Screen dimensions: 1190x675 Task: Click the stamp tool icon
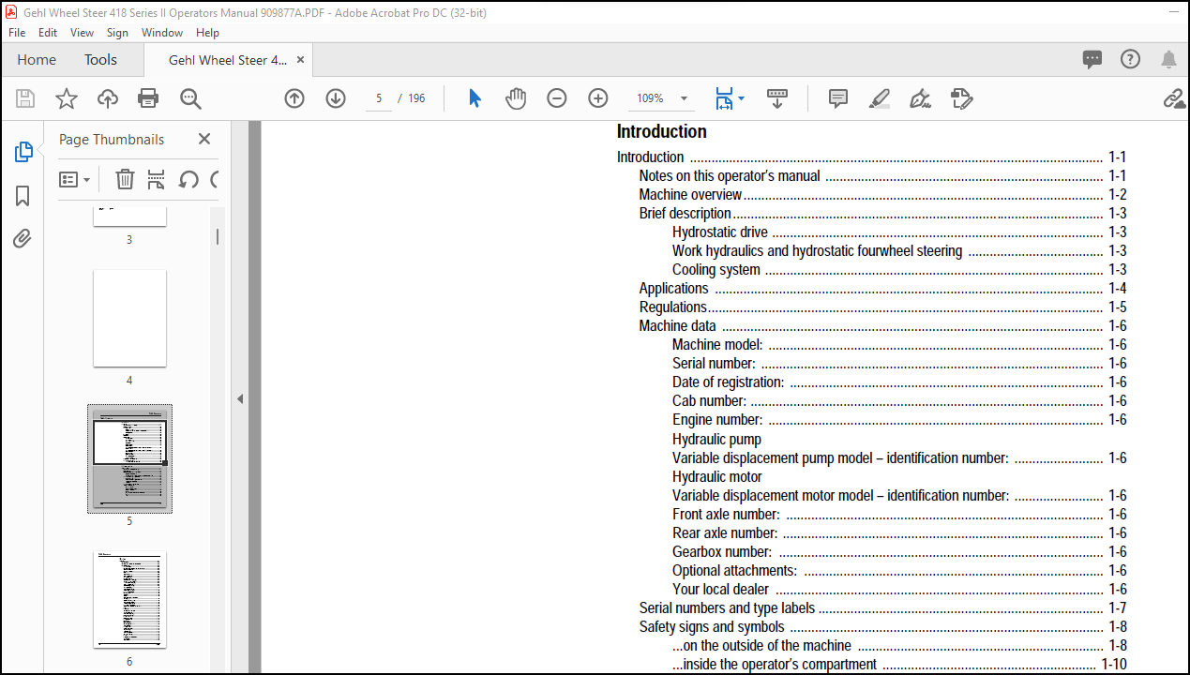click(961, 98)
